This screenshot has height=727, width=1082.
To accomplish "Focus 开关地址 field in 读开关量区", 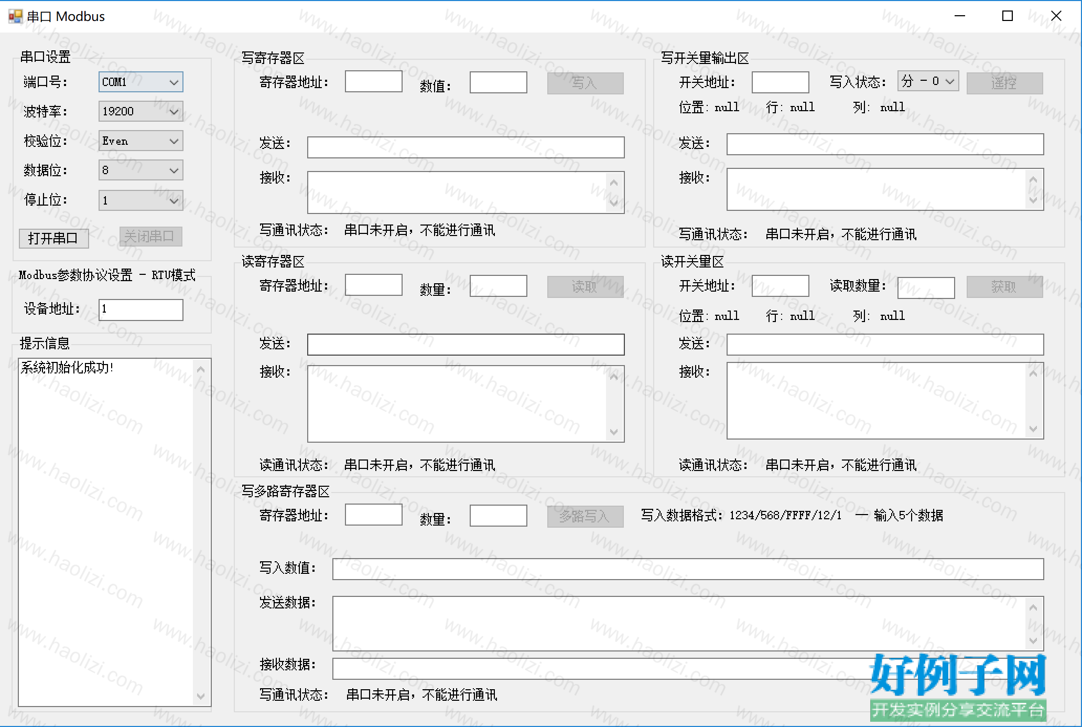I will tap(780, 286).
